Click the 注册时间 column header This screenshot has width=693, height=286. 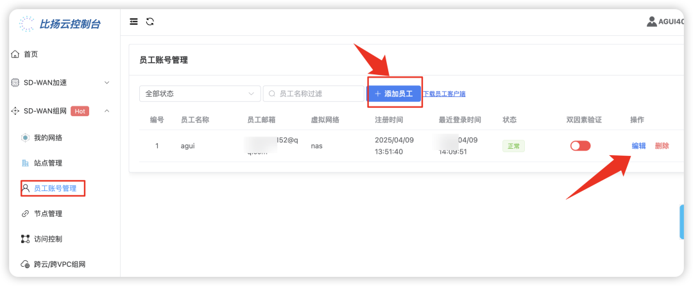[x=389, y=120]
